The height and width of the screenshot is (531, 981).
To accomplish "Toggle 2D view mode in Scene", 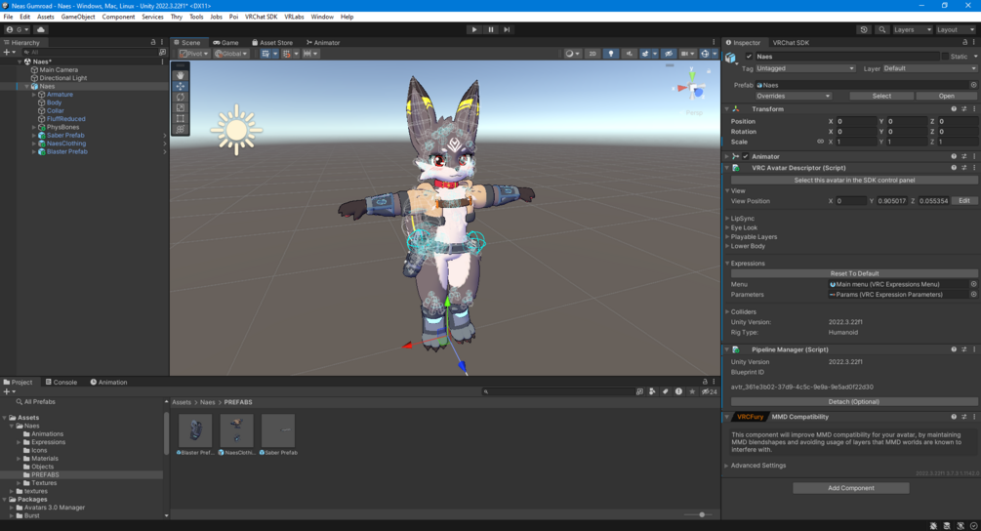I will [592, 54].
